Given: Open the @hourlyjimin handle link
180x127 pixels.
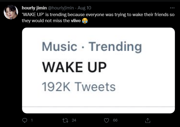Looking at the screenshot, I should (61, 8).
